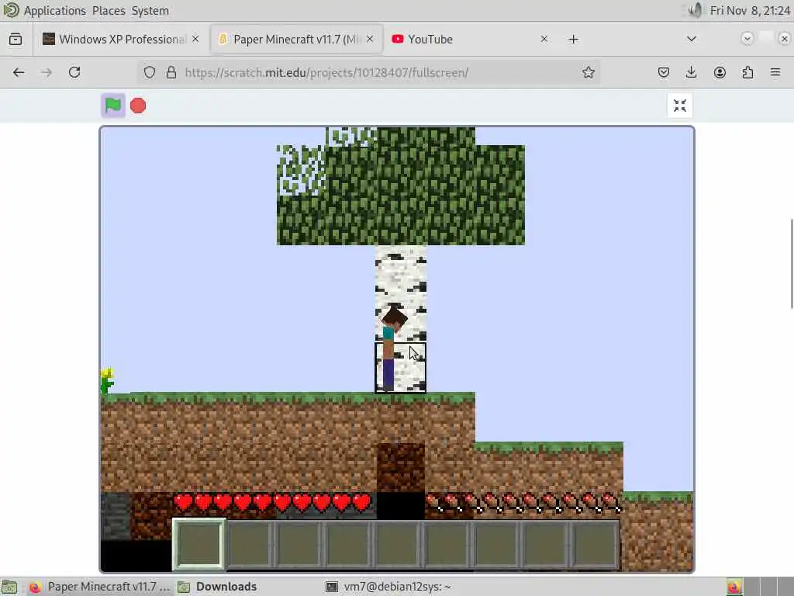Click the green flag to start project
Screen dimensions: 794x596
click(113, 106)
